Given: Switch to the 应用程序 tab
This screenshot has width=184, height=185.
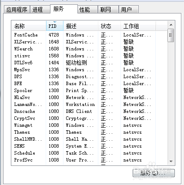Looking at the screenshot, I should click(x=17, y=10).
